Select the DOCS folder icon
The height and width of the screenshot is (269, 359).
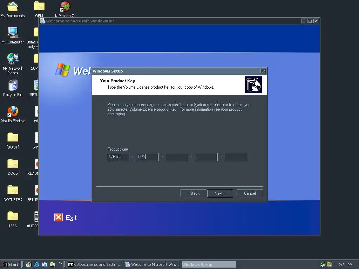(x=13, y=167)
